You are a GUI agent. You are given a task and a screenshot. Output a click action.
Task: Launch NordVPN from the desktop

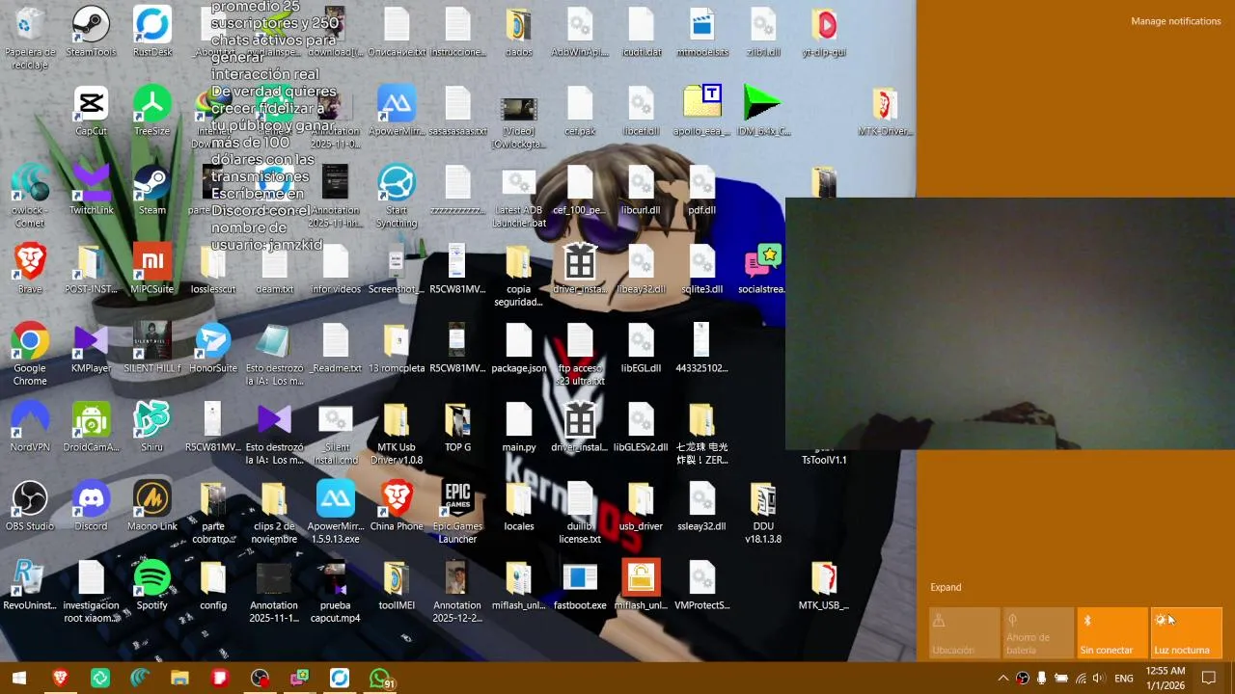30,427
